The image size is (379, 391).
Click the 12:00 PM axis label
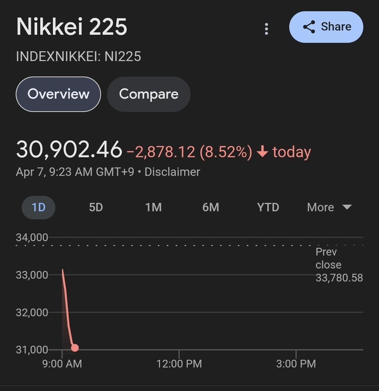click(x=179, y=364)
